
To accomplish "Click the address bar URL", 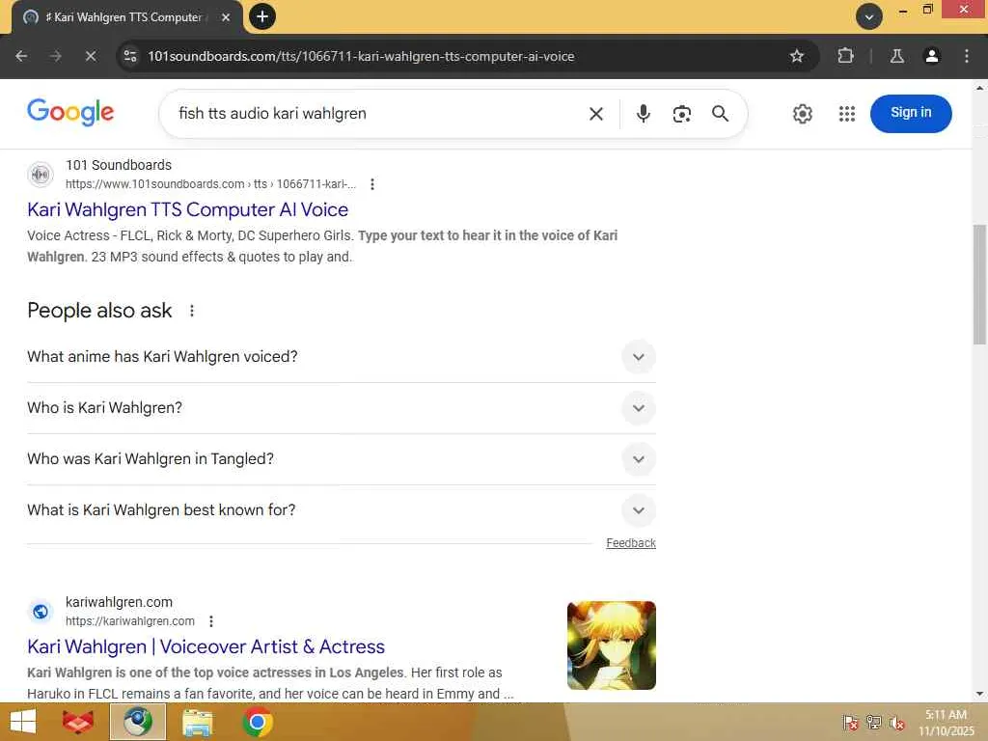I will pos(361,56).
